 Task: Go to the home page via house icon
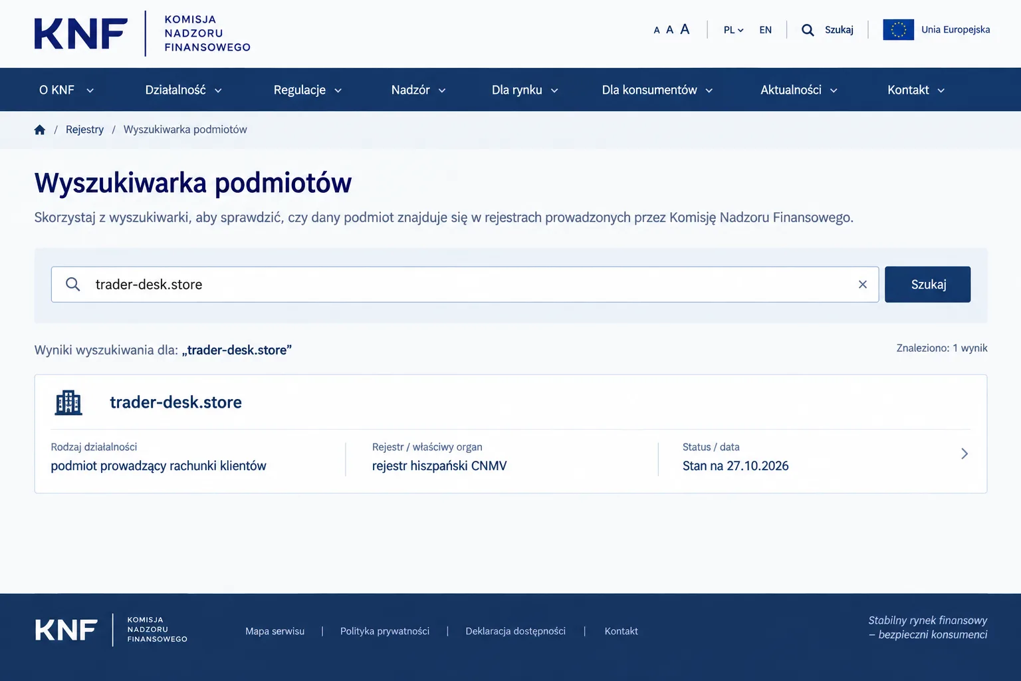point(40,130)
